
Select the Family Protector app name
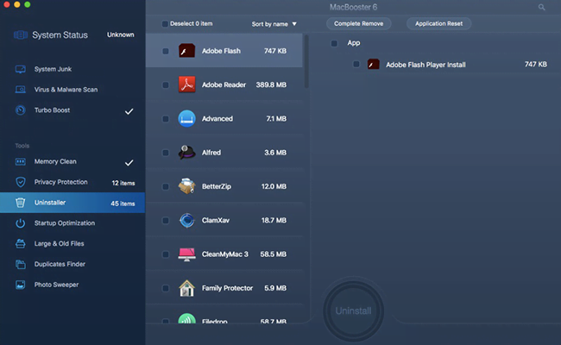(227, 288)
